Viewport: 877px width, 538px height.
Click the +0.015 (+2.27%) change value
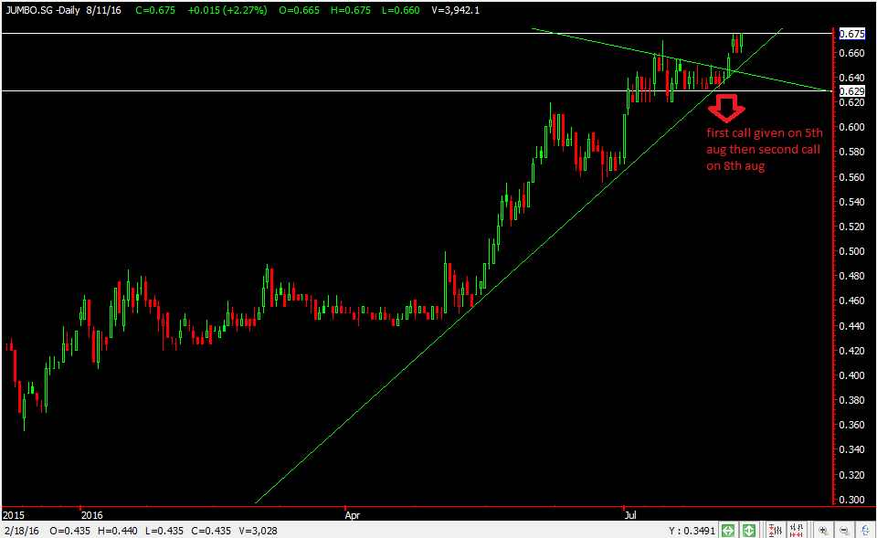pos(227,10)
